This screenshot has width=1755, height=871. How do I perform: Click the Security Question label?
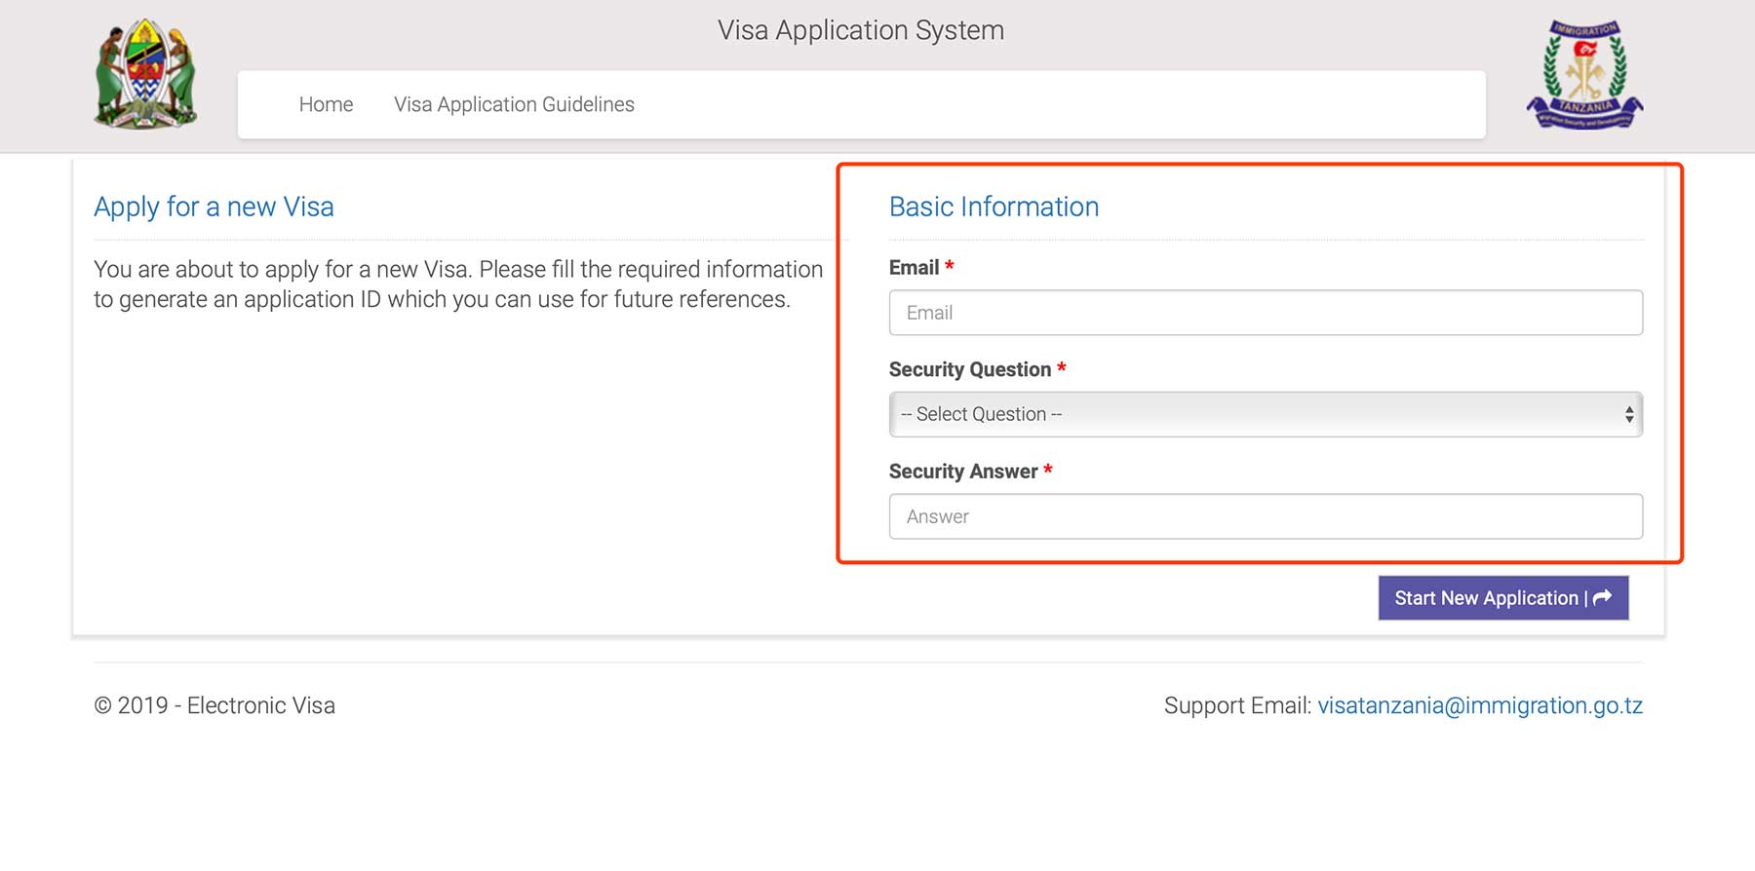click(969, 369)
